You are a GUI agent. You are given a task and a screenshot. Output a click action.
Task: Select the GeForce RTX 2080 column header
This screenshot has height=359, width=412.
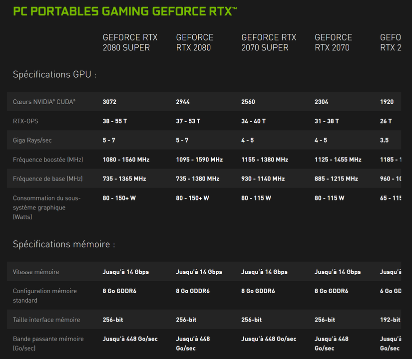195,42
